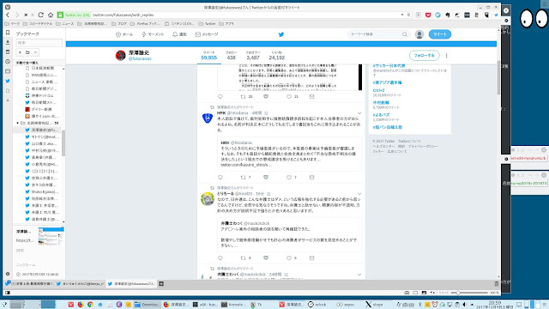This screenshot has height=309, width=549.
Task: Retweet the とりろーる tweet
Action: coord(243,257)
